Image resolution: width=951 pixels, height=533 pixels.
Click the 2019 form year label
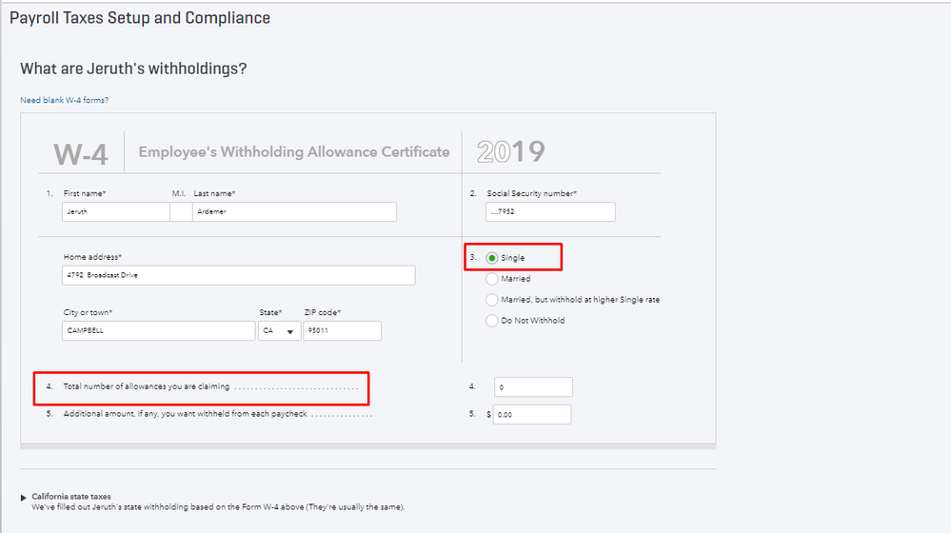(511, 152)
